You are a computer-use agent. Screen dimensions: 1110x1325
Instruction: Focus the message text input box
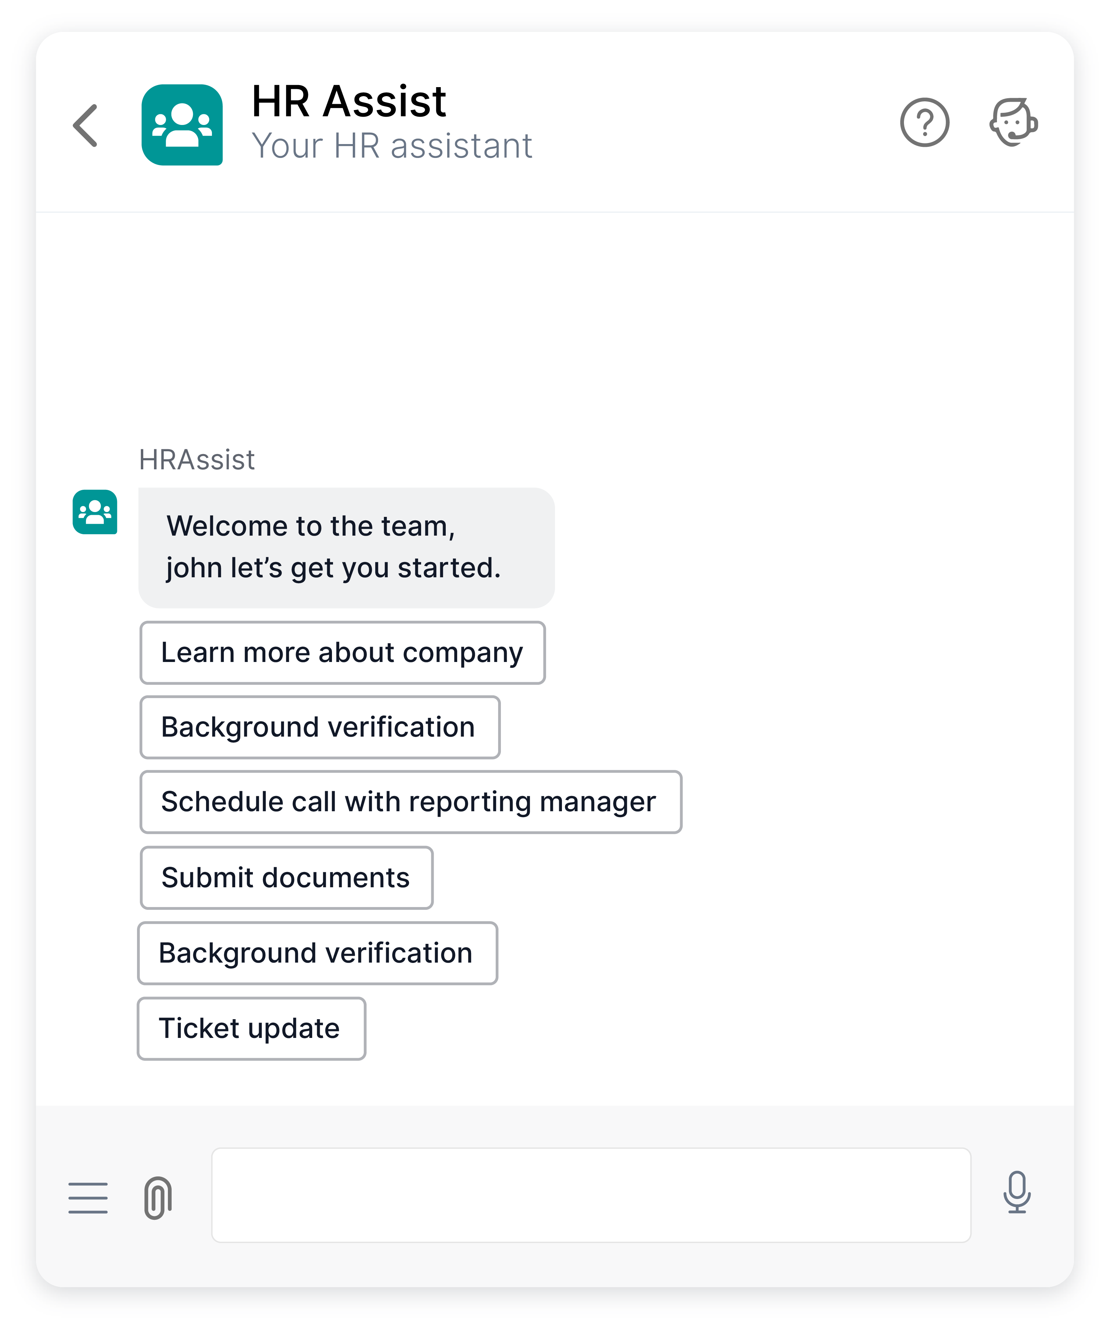tap(591, 1195)
